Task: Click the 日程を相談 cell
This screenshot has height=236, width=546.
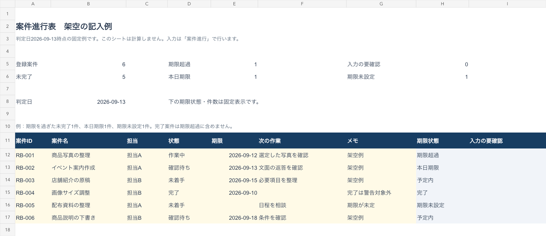Action: [302, 205]
